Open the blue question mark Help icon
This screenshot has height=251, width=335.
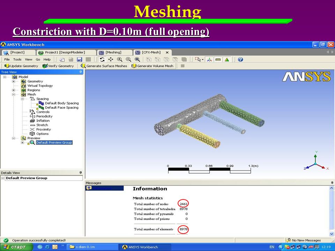tap(240, 60)
